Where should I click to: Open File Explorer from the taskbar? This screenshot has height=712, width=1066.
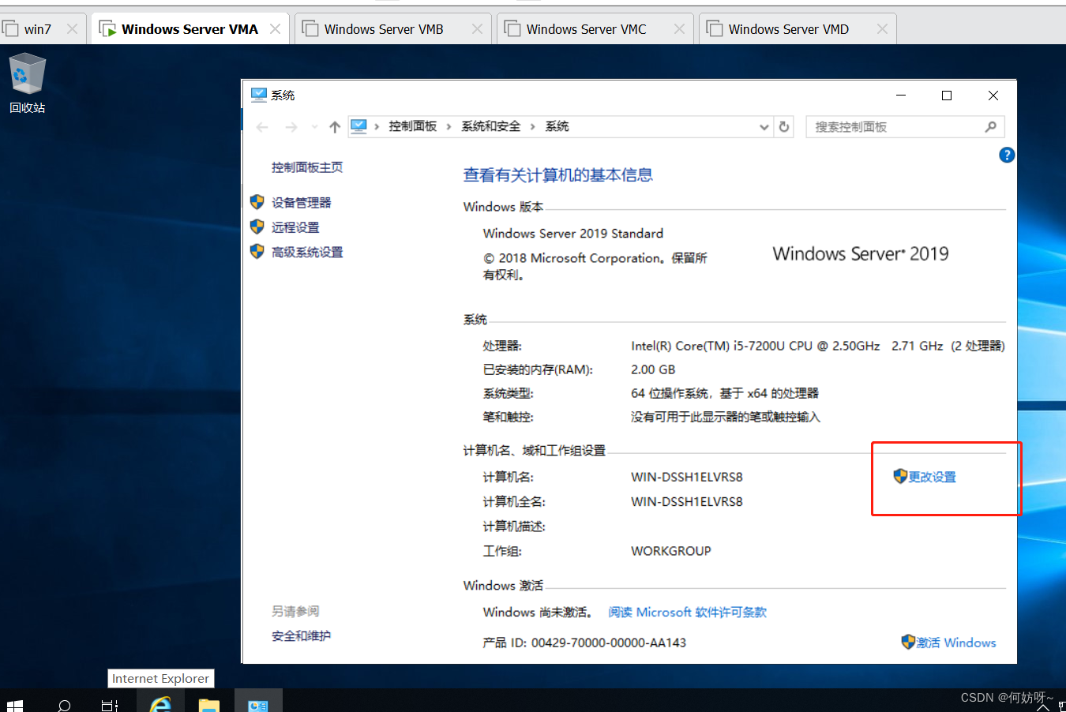[x=208, y=704]
